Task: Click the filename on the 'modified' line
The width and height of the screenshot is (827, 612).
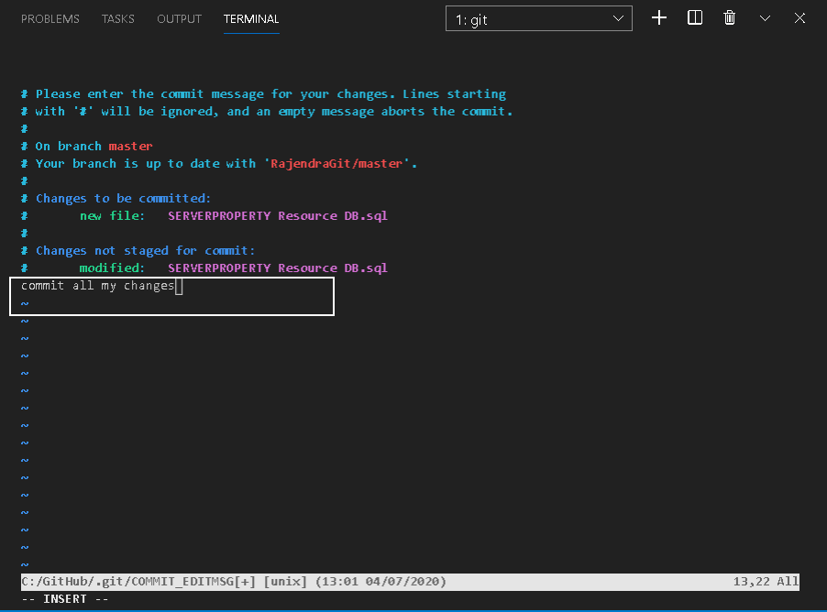Action: click(278, 268)
